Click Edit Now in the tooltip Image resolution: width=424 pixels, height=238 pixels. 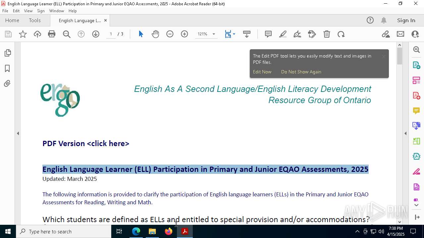(262, 72)
